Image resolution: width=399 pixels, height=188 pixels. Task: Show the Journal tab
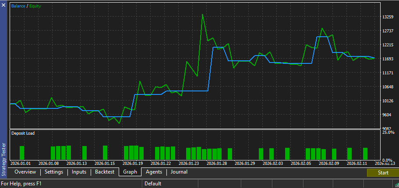click(179, 172)
